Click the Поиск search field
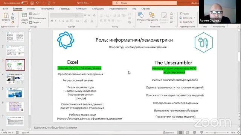Viewport: 241px width, 135px height. tap(145, 3)
